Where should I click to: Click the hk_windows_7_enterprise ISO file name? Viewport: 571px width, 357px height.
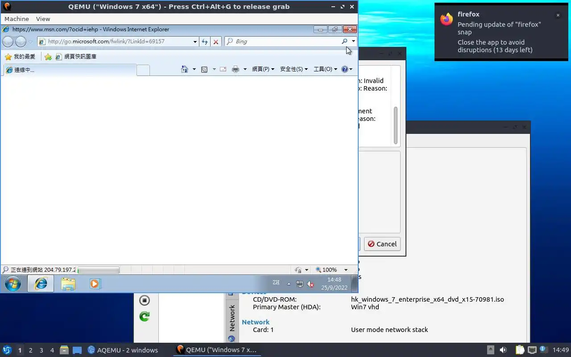[x=427, y=299]
